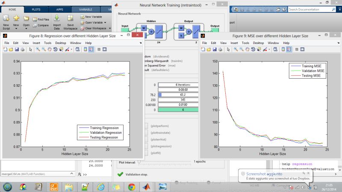Save Figure 9 using the floppy disk icon
The image size is (342, 192).
click(215, 50)
